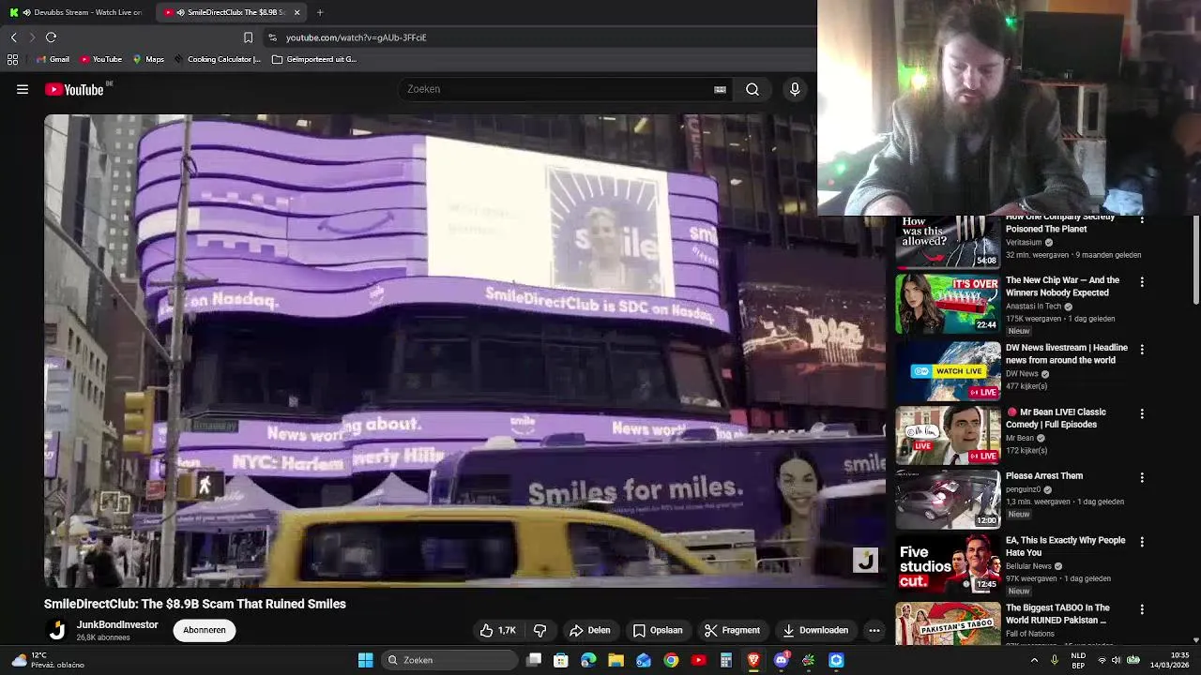Image resolution: width=1201 pixels, height=675 pixels.
Task: Open the JunkBondInvestor channel name link
Action: tap(117, 624)
